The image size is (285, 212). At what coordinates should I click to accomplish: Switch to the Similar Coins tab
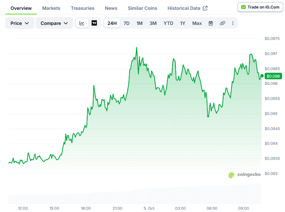click(142, 8)
